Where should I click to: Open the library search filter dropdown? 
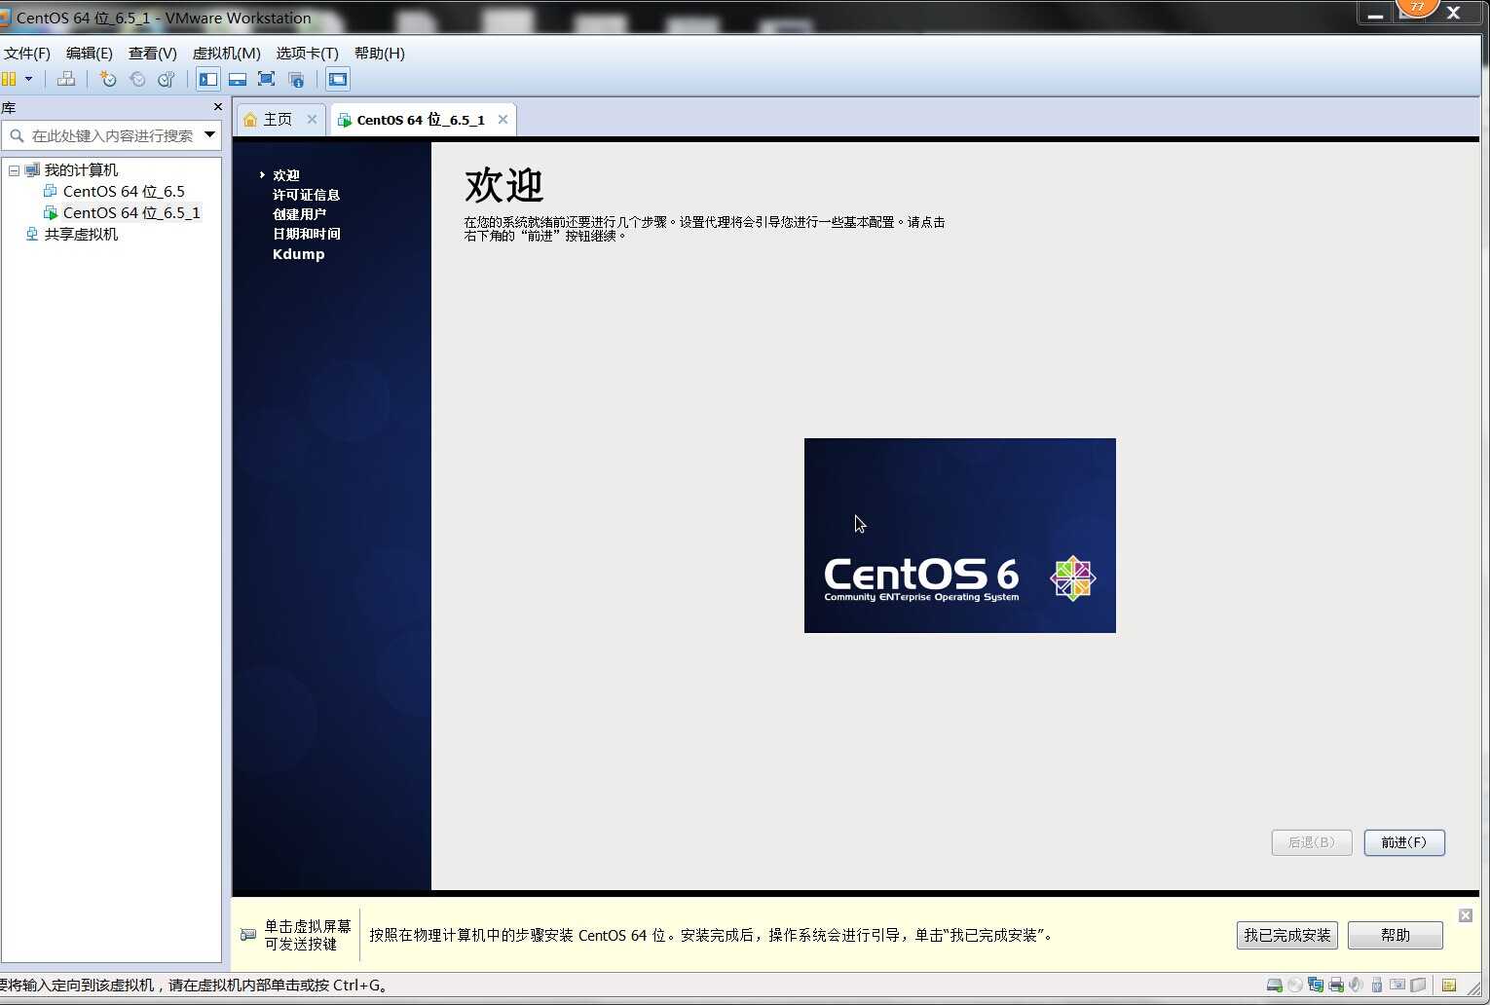pos(209,134)
